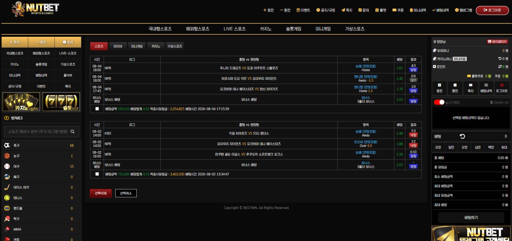Image resolution: width=512 pixels, height=241 pixels.
Task: Click the 배팅하기 button
Action: (471, 217)
